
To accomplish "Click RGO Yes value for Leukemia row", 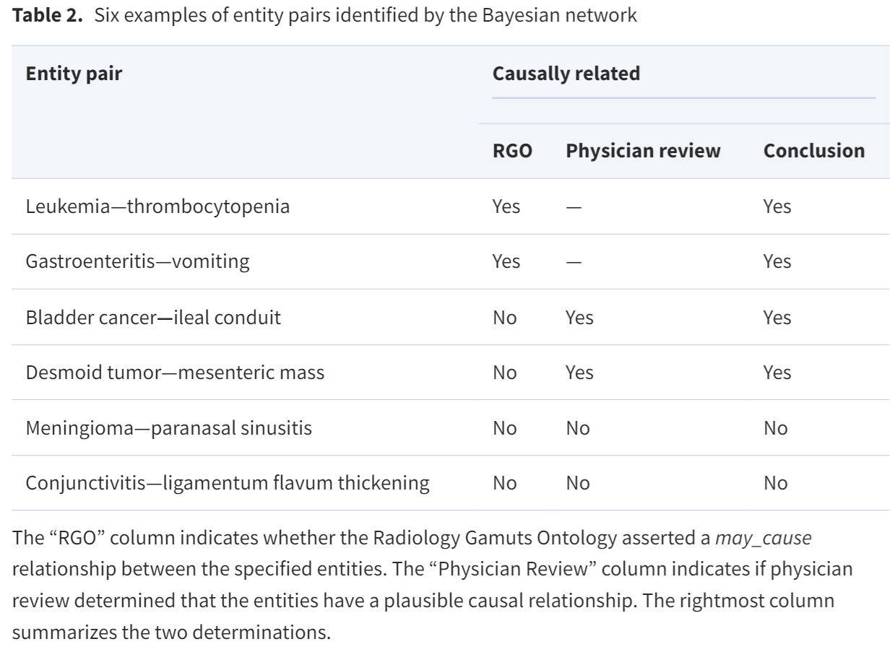I will [x=506, y=207].
